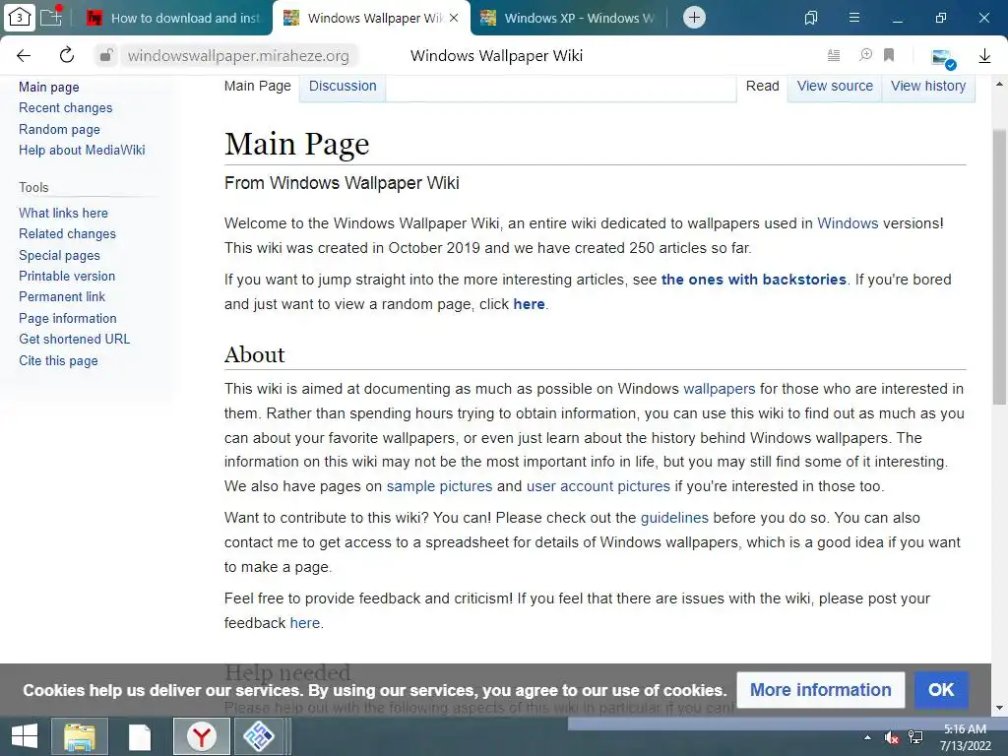1008x756 pixels.
Task: Click the bold 'here' random page link
Action: point(529,304)
